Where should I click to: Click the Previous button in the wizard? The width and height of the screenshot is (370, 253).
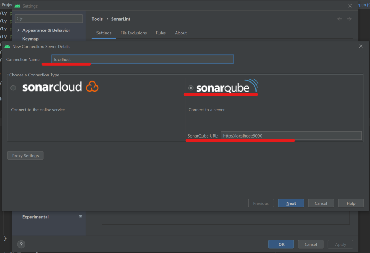pos(261,203)
